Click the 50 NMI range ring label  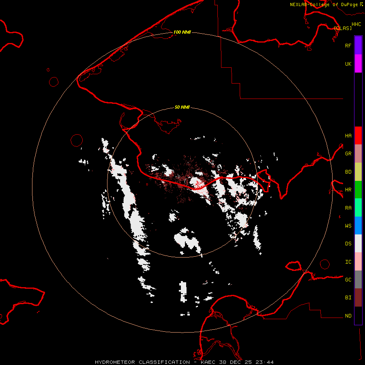click(182, 107)
